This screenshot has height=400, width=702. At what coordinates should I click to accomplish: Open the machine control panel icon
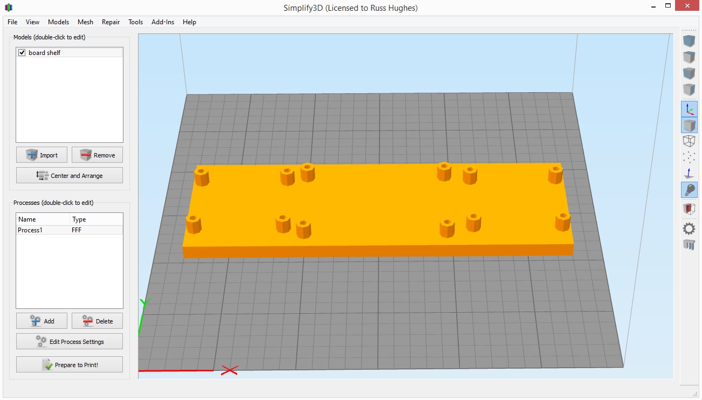tap(689, 245)
